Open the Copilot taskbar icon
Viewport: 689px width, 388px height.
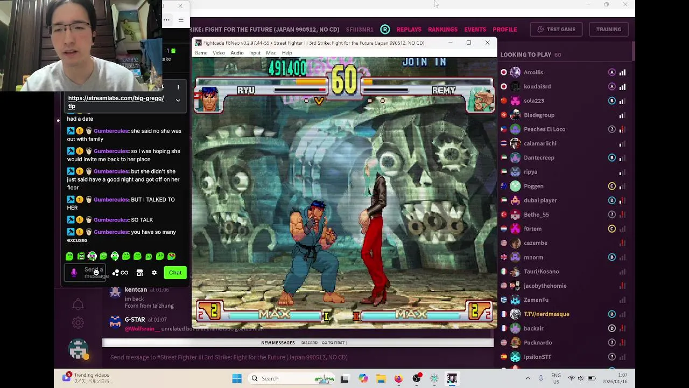point(363,378)
